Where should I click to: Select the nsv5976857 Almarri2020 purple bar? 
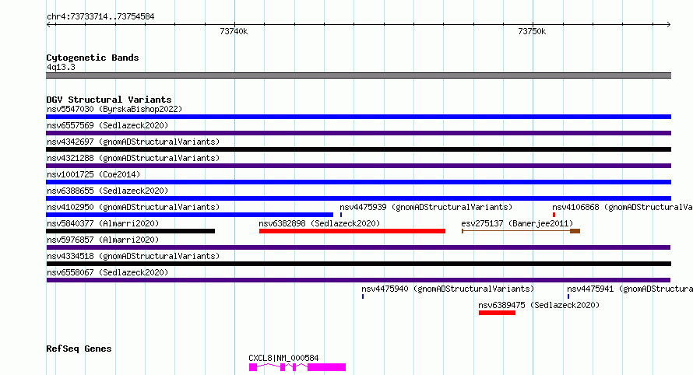(x=358, y=247)
